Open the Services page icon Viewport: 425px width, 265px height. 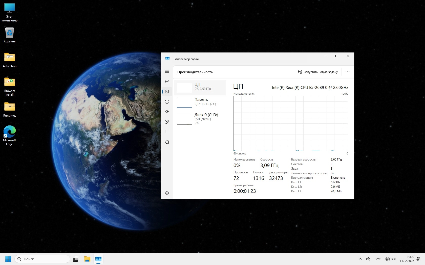(167, 142)
